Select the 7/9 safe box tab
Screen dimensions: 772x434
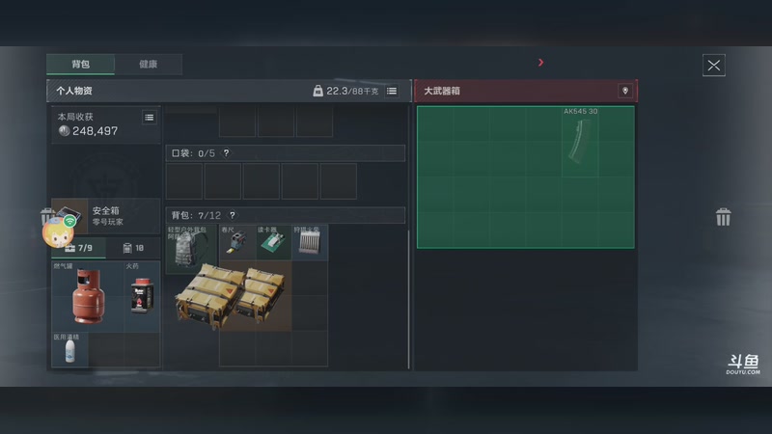point(79,248)
